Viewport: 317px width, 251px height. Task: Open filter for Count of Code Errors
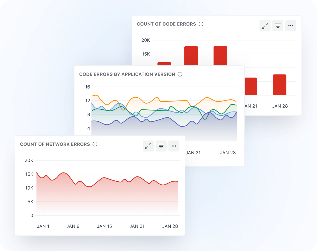tap(278, 26)
